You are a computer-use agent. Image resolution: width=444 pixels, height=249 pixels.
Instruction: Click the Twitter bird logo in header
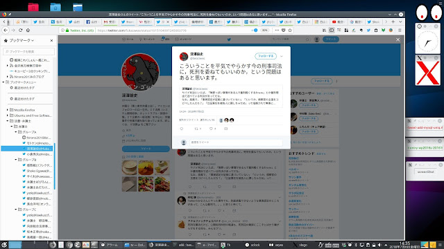229,39
